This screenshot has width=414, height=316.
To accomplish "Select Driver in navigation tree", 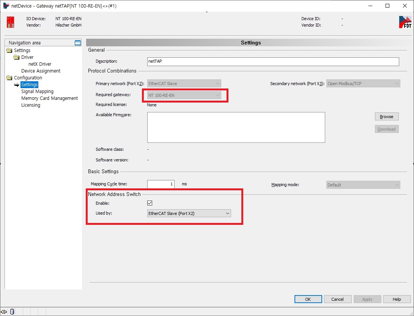I will (27, 57).
